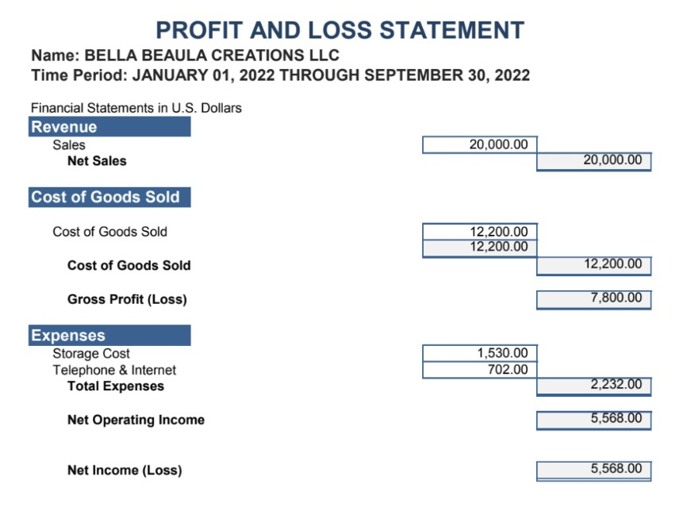
Task: Click the Profit and Loss Statement title
Action: (x=340, y=30)
